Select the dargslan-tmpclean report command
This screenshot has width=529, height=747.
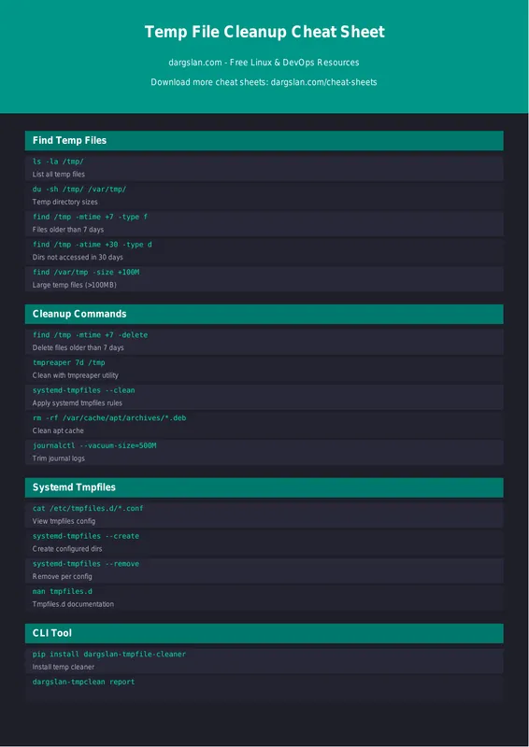click(83, 682)
